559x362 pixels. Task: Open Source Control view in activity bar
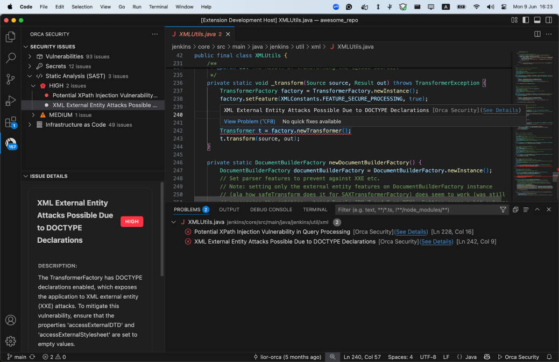click(11, 79)
